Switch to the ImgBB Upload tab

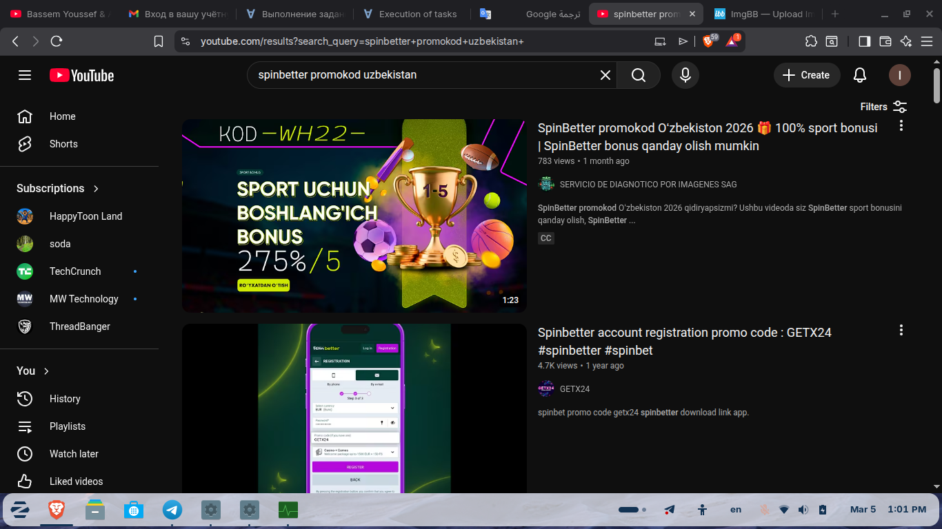click(764, 14)
